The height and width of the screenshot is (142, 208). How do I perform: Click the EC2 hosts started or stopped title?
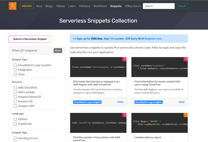pyautogui.click(x=96, y=83)
